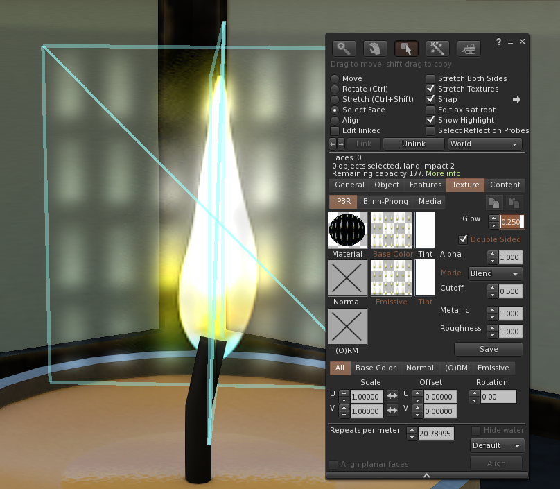Select the Edit (pointer) tool

tap(406, 49)
